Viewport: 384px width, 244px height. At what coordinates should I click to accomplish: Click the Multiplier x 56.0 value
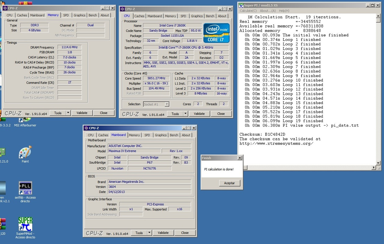coord(156,83)
